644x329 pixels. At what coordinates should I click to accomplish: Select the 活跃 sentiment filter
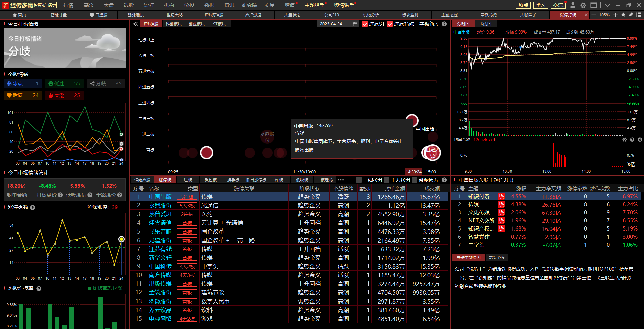[22, 95]
